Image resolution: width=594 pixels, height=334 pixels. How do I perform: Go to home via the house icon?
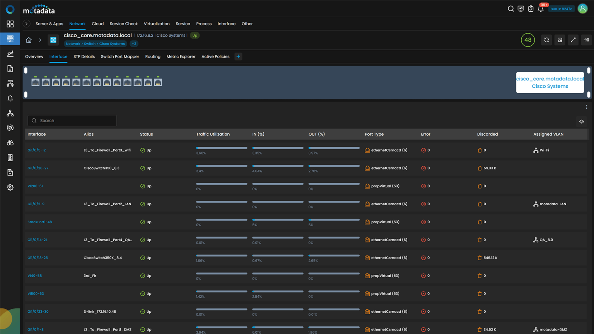click(x=29, y=40)
